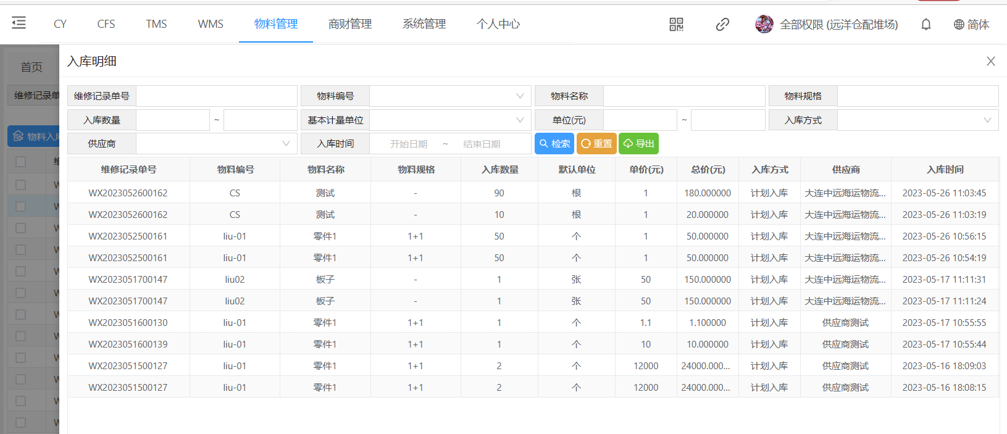Click the 开始日期 start date field
Viewport: 1007px width, 434px height.
click(409, 144)
